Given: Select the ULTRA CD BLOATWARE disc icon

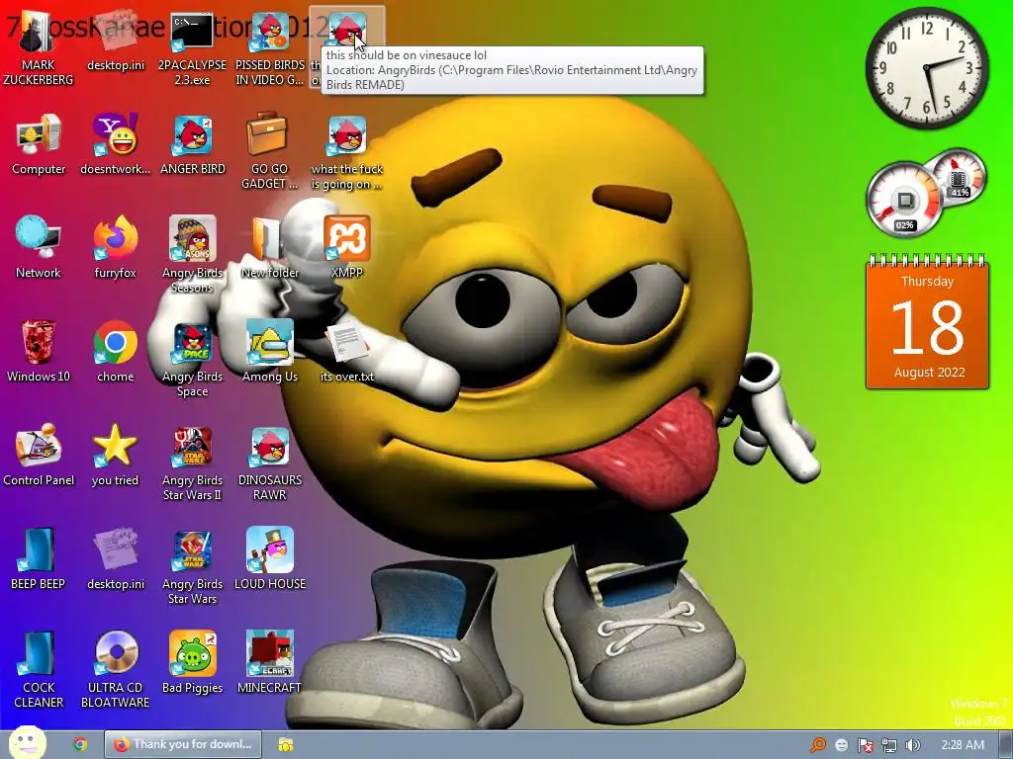Looking at the screenshot, I should coord(115,671).
